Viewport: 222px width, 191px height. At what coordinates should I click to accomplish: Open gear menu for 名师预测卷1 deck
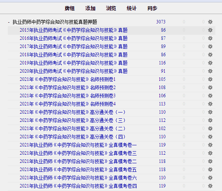pyautogui.click(x=210, y=79)
